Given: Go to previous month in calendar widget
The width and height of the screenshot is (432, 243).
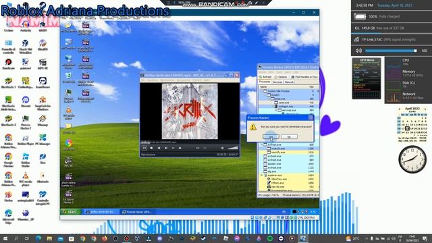Looking at the screenshot, I should point(399,109).
